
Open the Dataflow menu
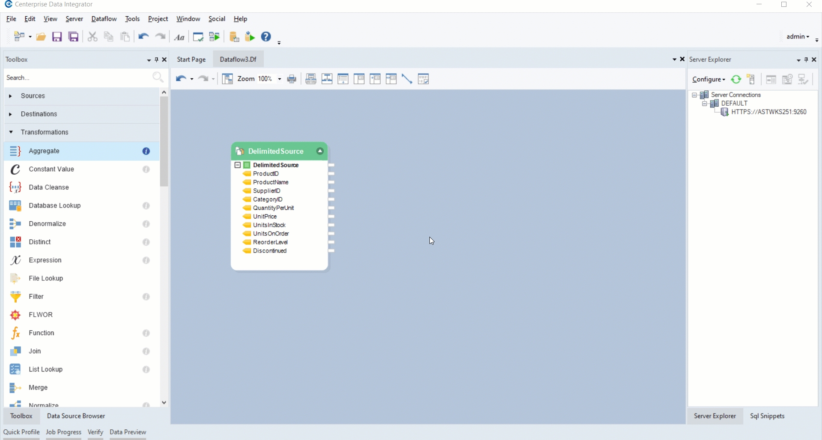[104, 19]
